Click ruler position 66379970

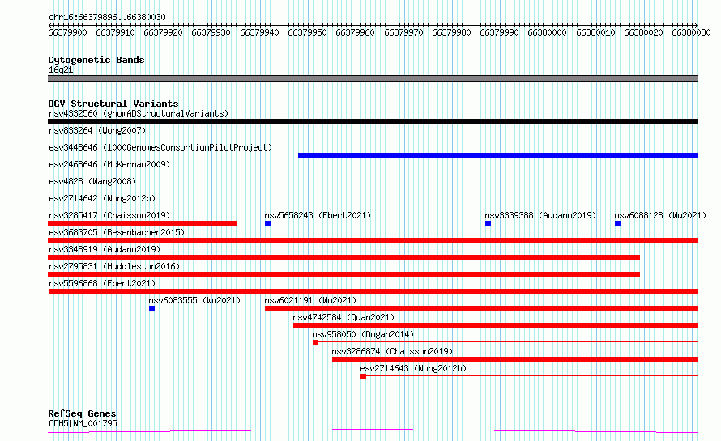pyautogui.click(x=403, y=32)
